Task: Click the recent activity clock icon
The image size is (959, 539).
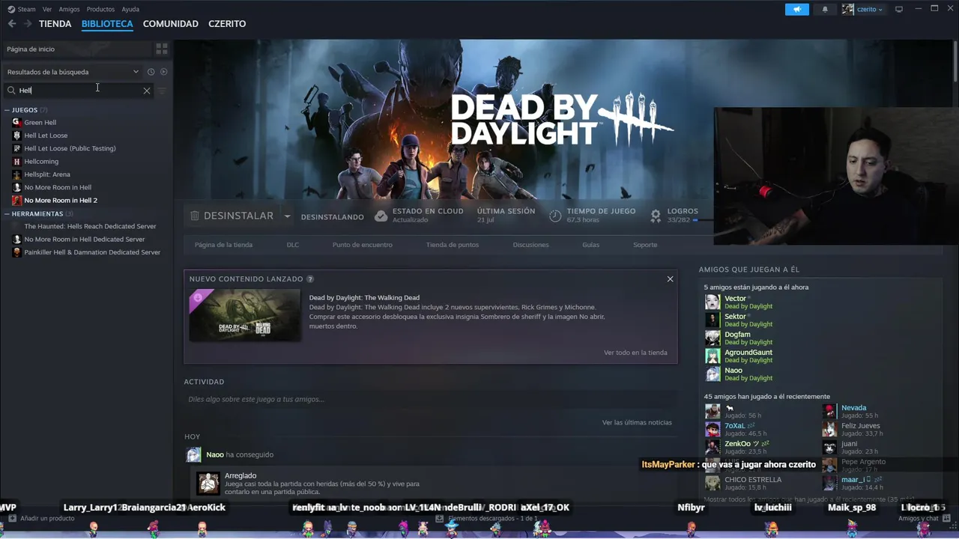Action: coord(151,72)
